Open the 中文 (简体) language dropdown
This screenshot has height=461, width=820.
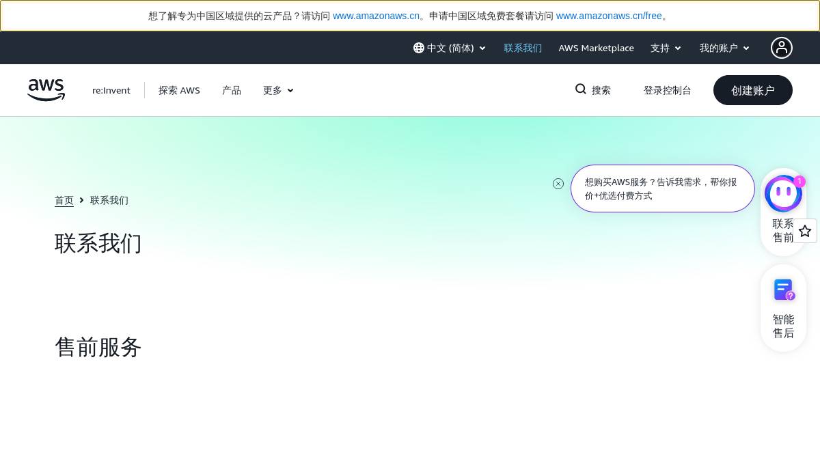(450, 48)
